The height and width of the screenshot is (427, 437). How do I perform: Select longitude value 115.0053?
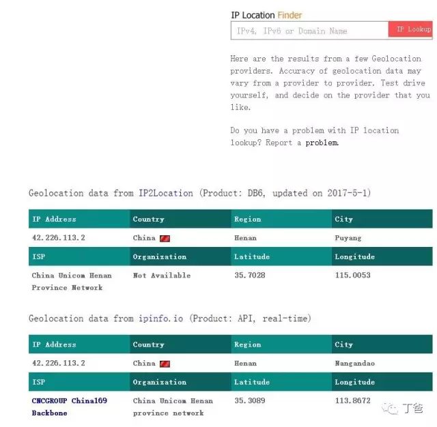pyautogui.click(x=352, y=276)
